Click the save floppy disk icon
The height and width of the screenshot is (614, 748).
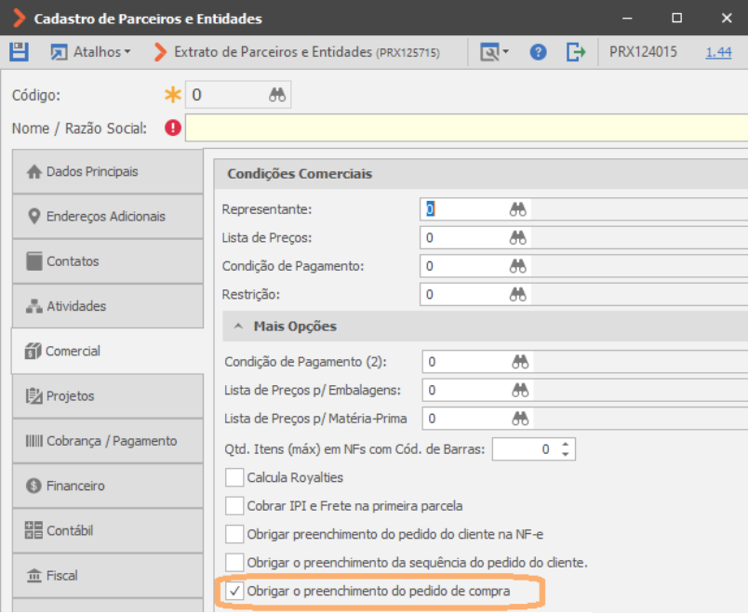tap(20, 51)
